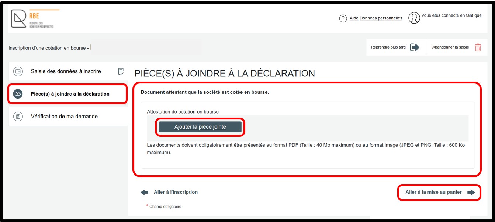Click the RBE logo

click(32, 19)
